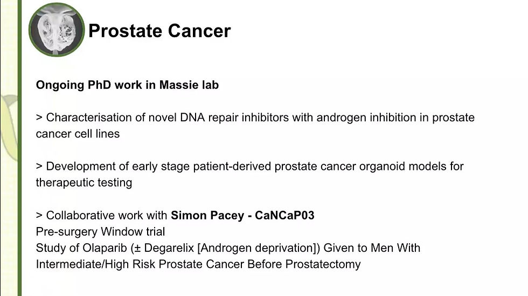The image size is (528, 296).
Task: Click the leaf decoration on the left margin
Action: coord(9,127)
